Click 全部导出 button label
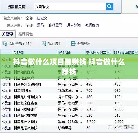This screenshot has width=138, height=133. [84, 44]
